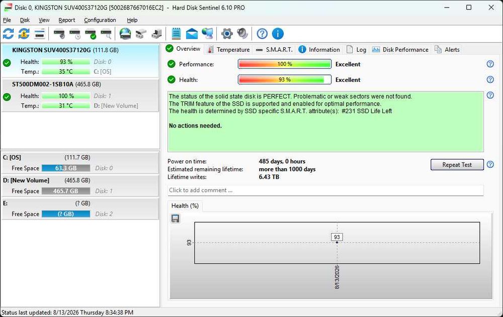Click the 'Status last updated' status bar text
The width and height of the screenshot is (503, 317).
(x=67, y=312)
